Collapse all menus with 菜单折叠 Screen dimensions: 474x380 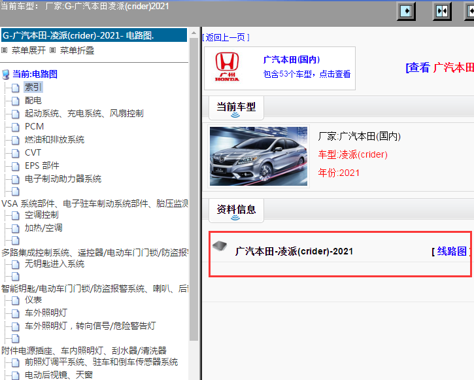click(x=77, y=50)
